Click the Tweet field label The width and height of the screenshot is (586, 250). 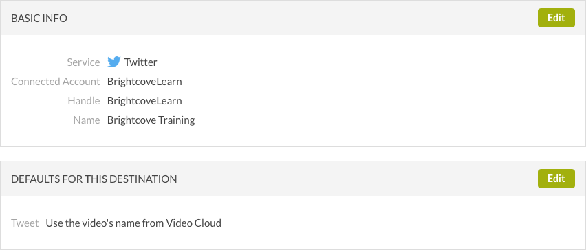25,223
